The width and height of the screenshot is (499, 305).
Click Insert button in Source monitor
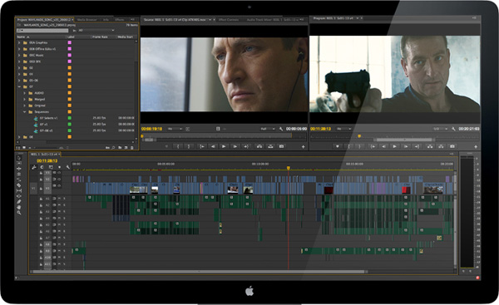coord(259,146)
